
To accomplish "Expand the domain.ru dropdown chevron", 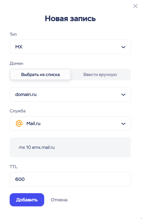I will pos(123,95).
